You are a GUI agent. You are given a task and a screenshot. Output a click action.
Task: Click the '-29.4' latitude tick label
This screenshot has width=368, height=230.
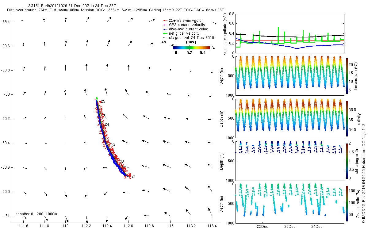pos(5,22)
